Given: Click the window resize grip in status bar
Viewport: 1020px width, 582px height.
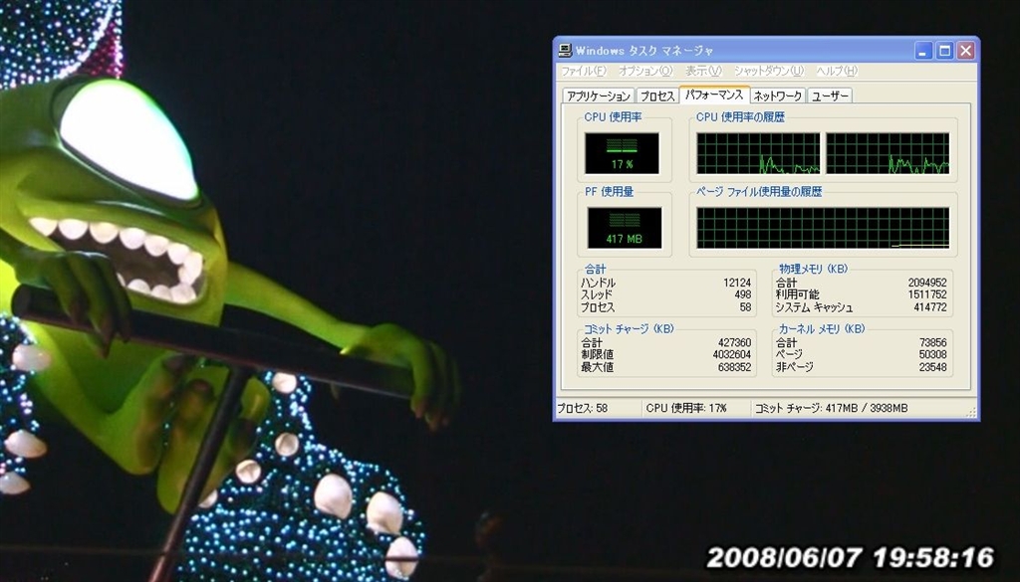Looking at the screenshot, I should click(x=972, y=412).
